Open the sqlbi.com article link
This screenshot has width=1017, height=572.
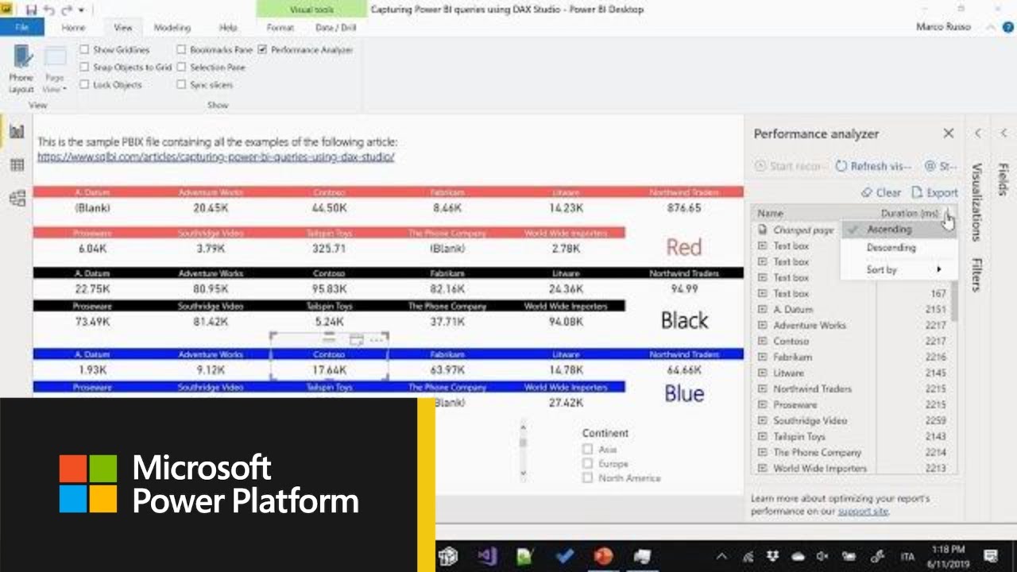point(215,157)
